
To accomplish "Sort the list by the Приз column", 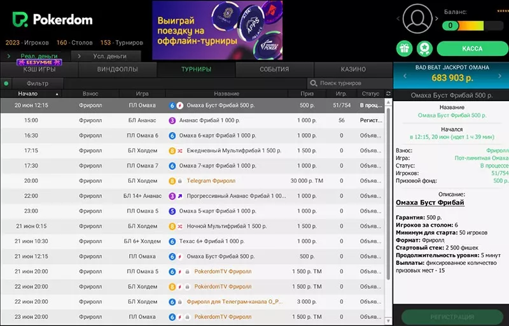I will [x=307, y=94].
